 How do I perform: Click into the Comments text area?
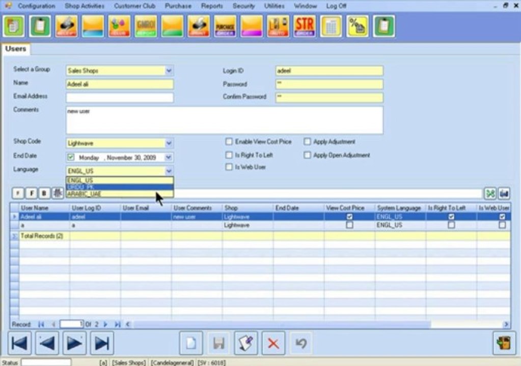click(x=225, y=120)
